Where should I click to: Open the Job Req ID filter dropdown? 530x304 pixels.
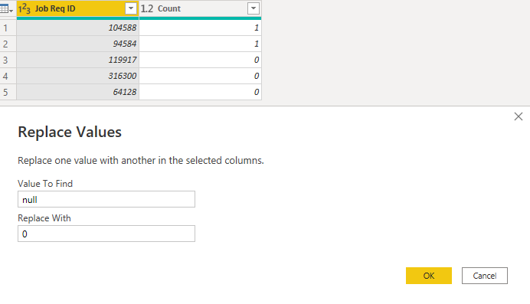pyautogui.click(x=131, y=8)
